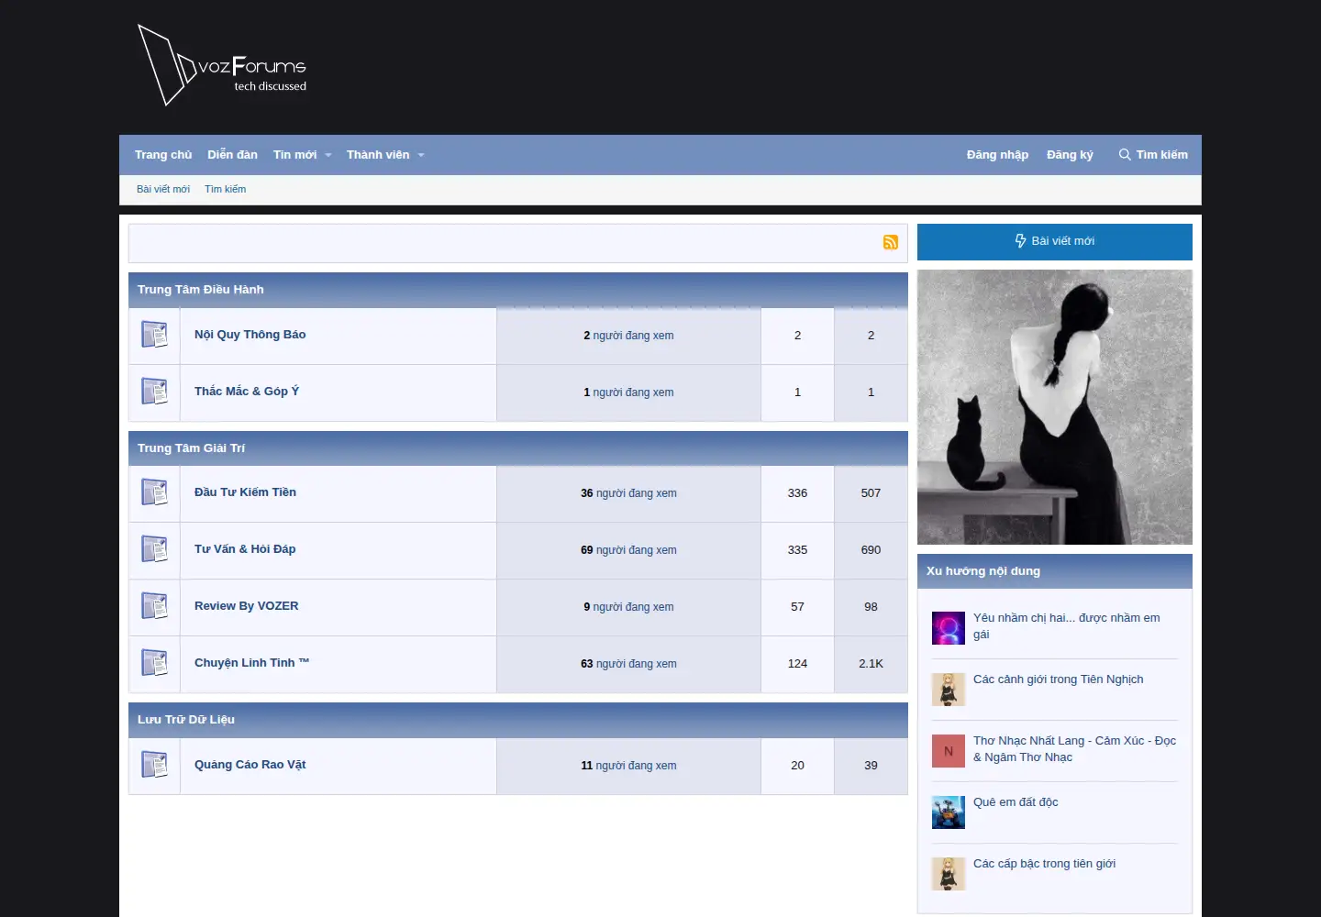Click forum icon beside Thắc Mắc & Góp Ý

click(x=154, y=392)
